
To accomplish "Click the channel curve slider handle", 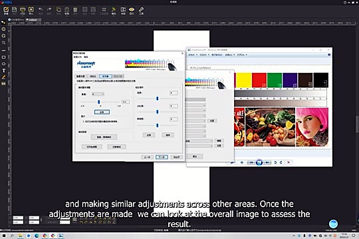I will tap(99, 102).
